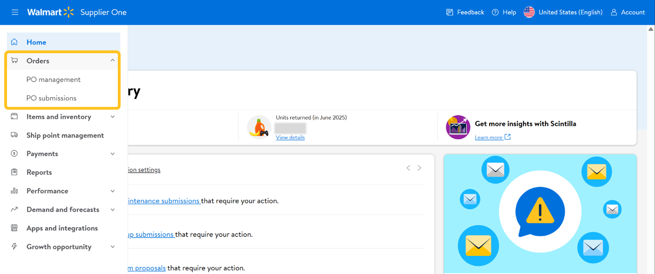Viewport: 655px width, 274px height.
Task: Click the View details link
Action: click(290, 137)
